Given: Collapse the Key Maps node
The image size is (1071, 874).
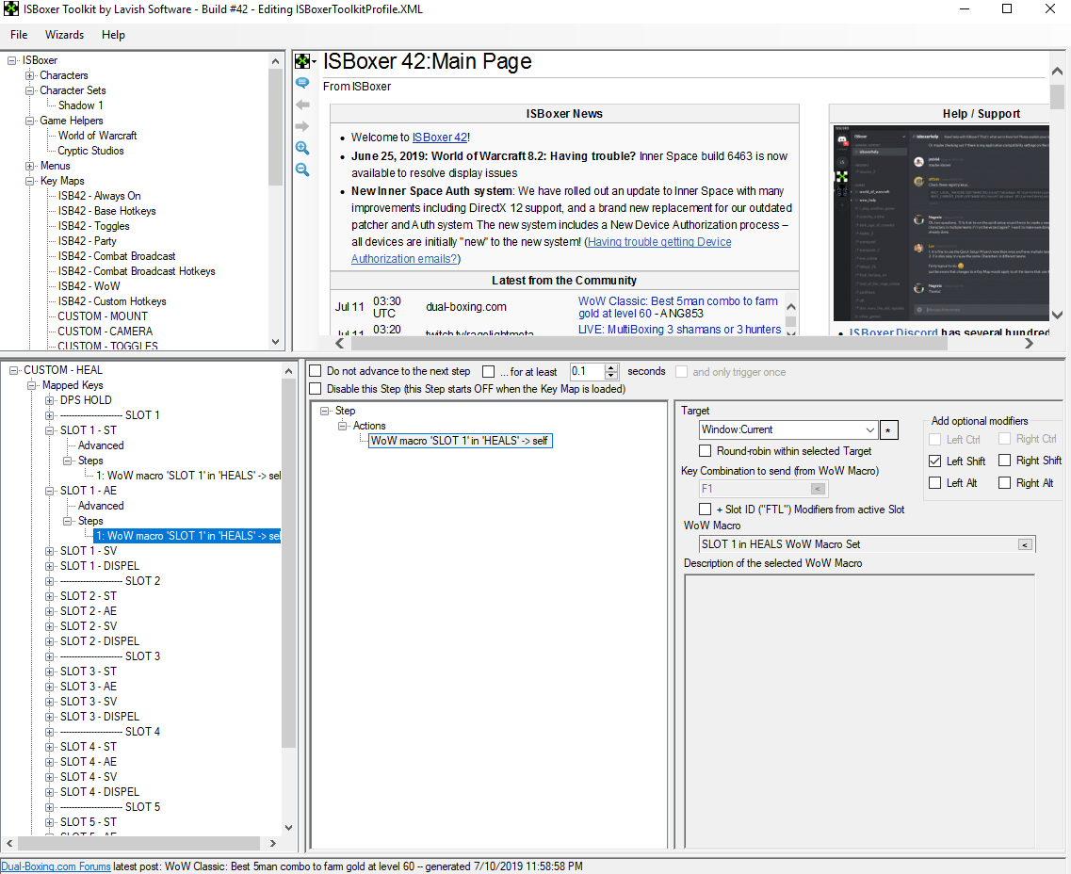Looking at the screenshot, I should [30, 181].
